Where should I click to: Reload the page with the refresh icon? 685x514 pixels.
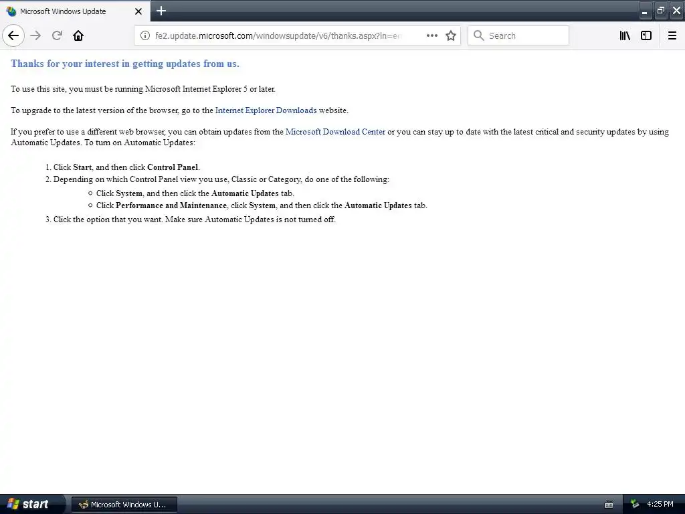(57, 35)
